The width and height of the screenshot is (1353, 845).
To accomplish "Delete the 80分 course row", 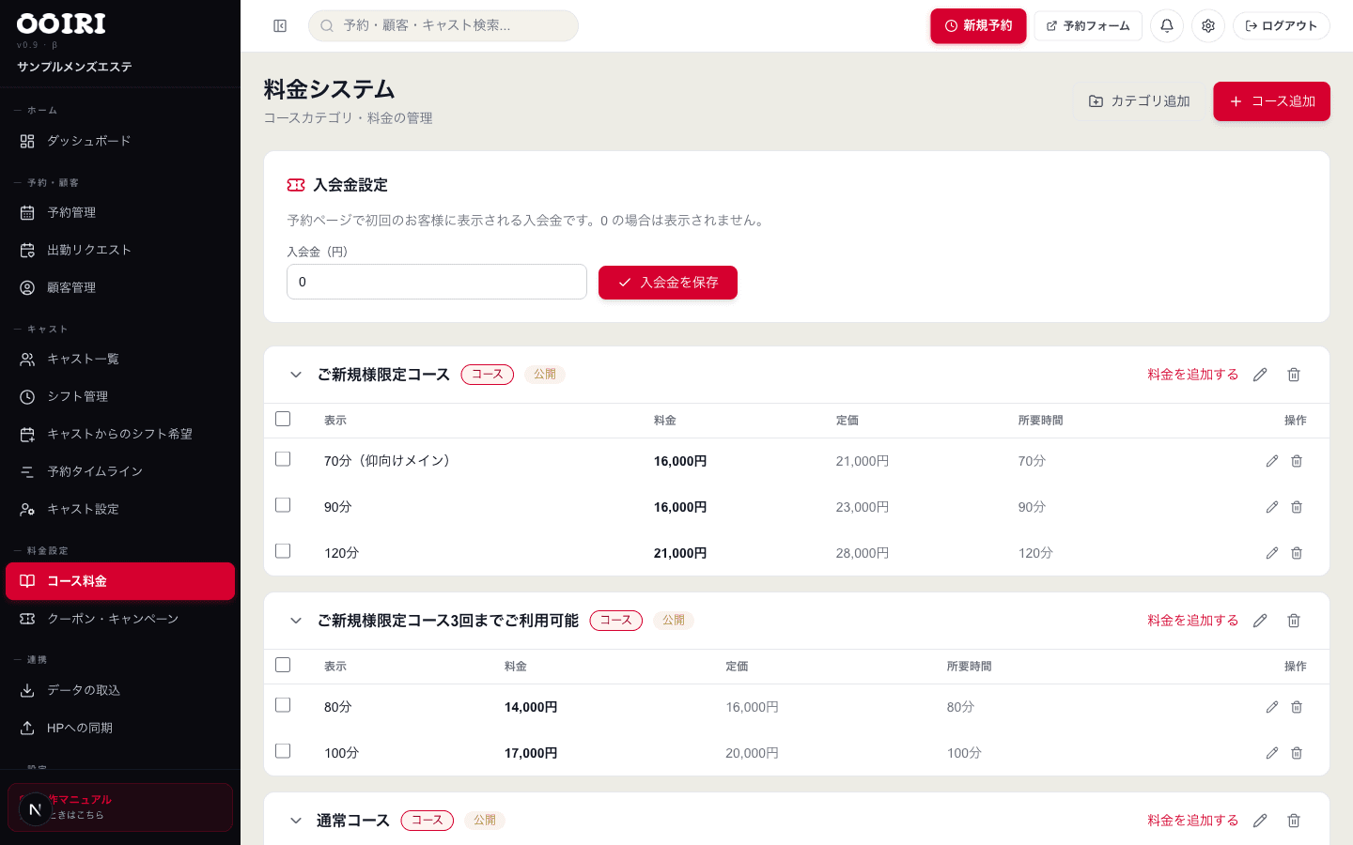I will (1297, 707).
